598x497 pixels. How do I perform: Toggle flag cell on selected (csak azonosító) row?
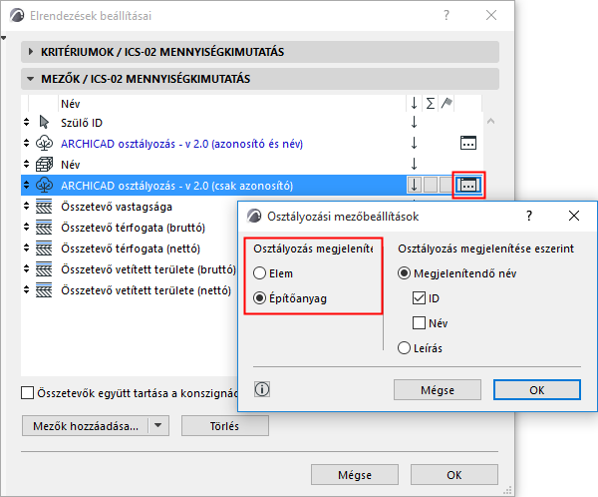(447, 186)
